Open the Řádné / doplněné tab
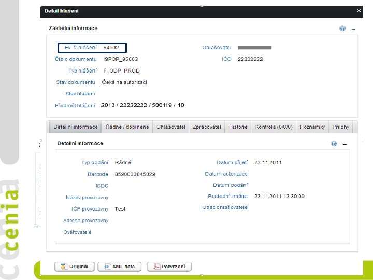373x280 pixels. pos(127,127)
